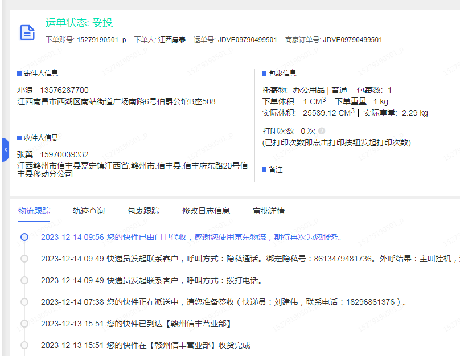Click recipient name and phone 张翼 15970039332
This screenshot has height=356, width=460.
(53, 154)
